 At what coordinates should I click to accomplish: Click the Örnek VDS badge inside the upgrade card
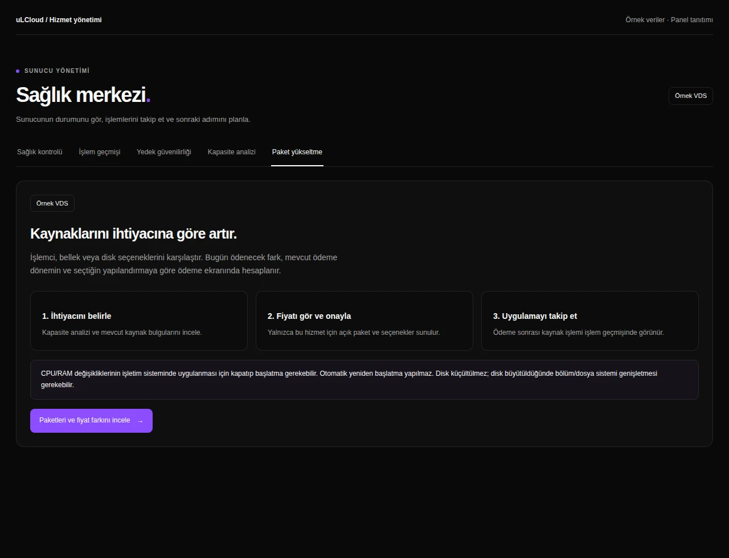point(52,203)
